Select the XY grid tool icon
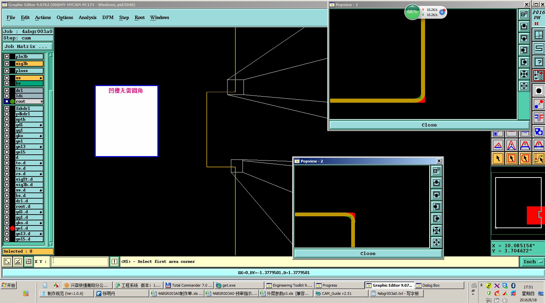Image resolution: width=545 pixels, height=303 pixels. (x=539, y=35)
